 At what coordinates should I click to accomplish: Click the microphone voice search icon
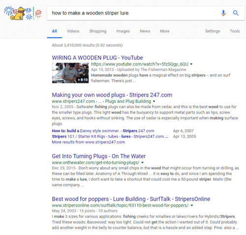pyautogui.click(x=223, y=13)
